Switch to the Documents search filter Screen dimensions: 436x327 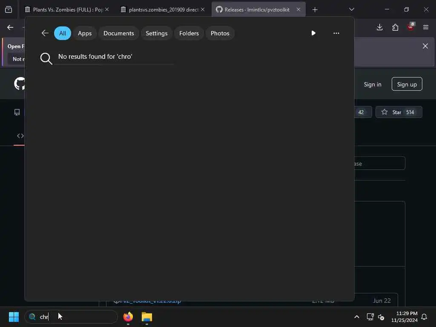click(x=119, y=33)
